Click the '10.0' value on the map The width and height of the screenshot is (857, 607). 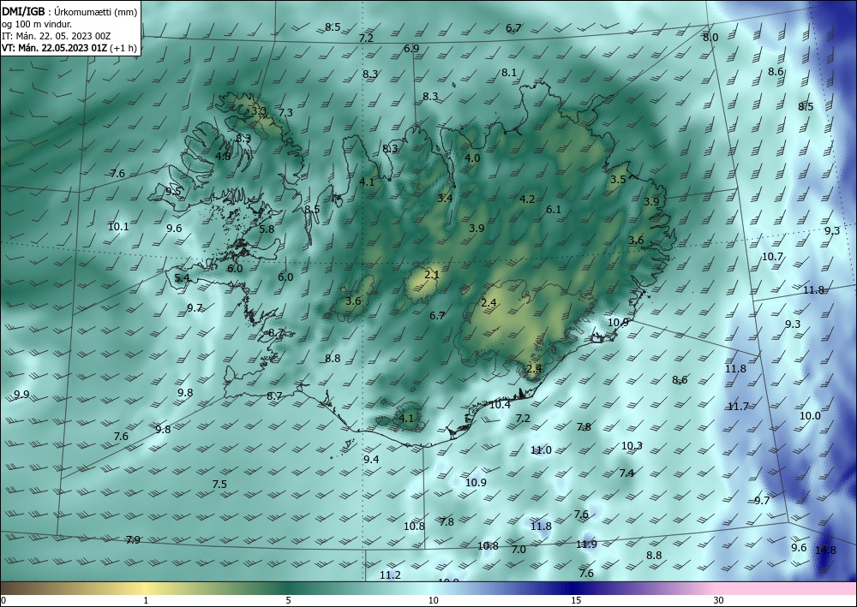tap(810, 416)
